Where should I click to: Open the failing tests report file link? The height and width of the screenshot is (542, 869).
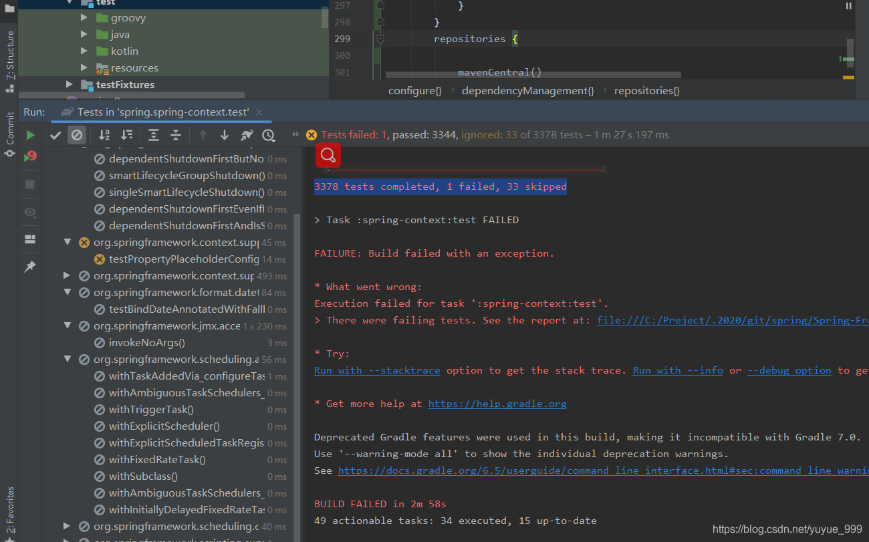click(x=733, y=321)
